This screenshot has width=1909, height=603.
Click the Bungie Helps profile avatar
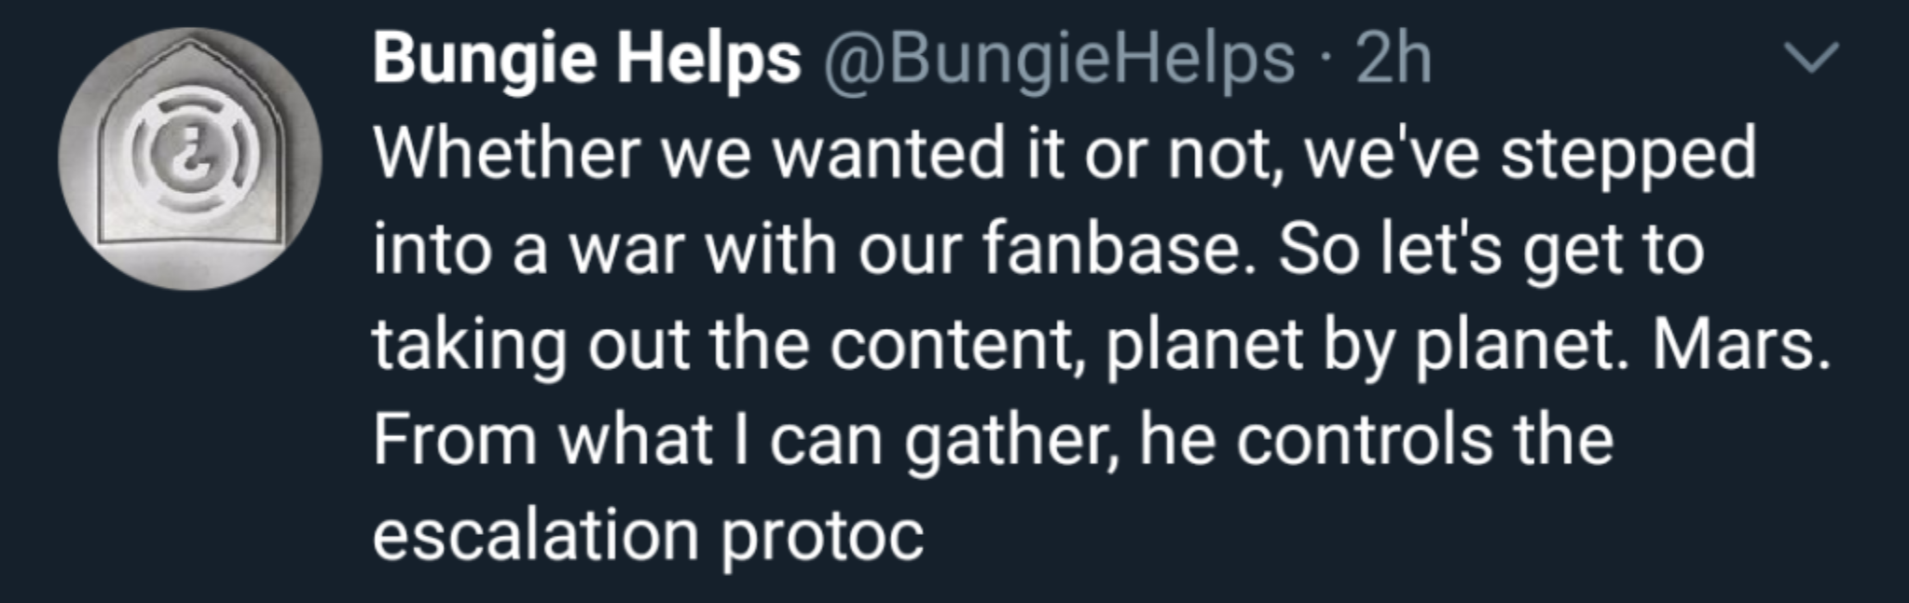point(190,159)
